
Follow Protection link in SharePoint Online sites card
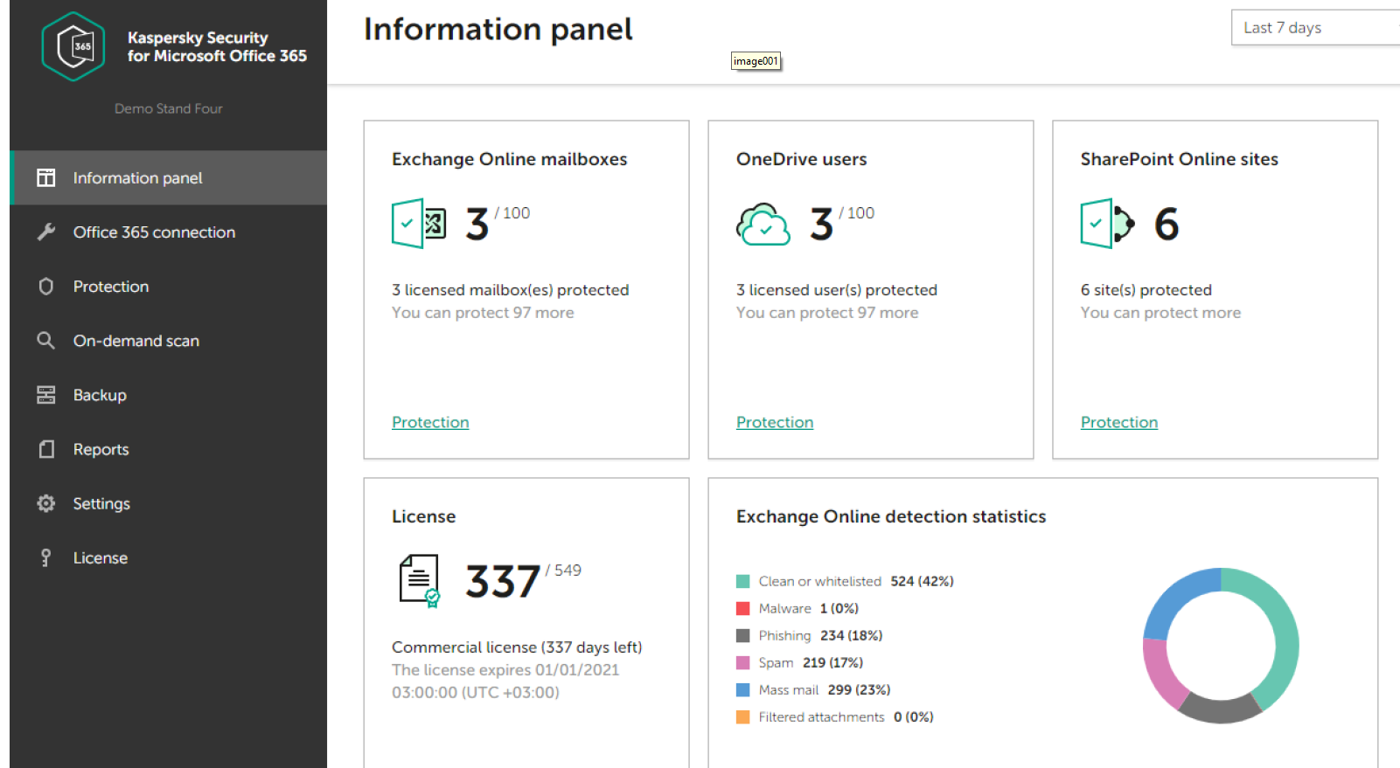tap(1119, 423)
